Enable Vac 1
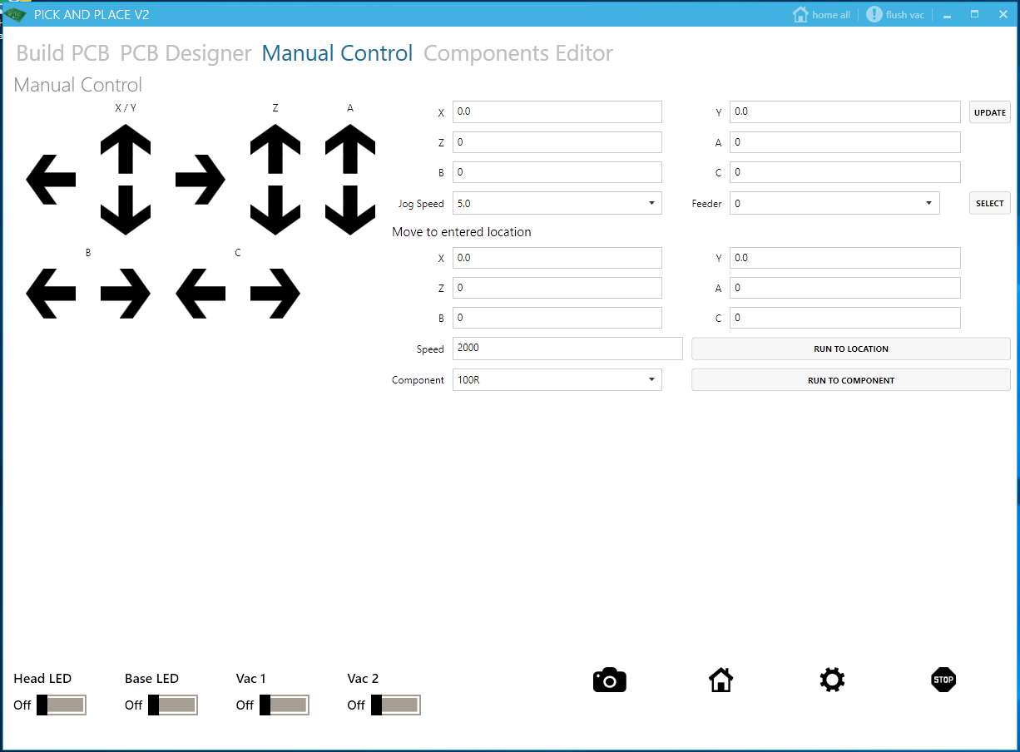 click(x=285, y=705)
